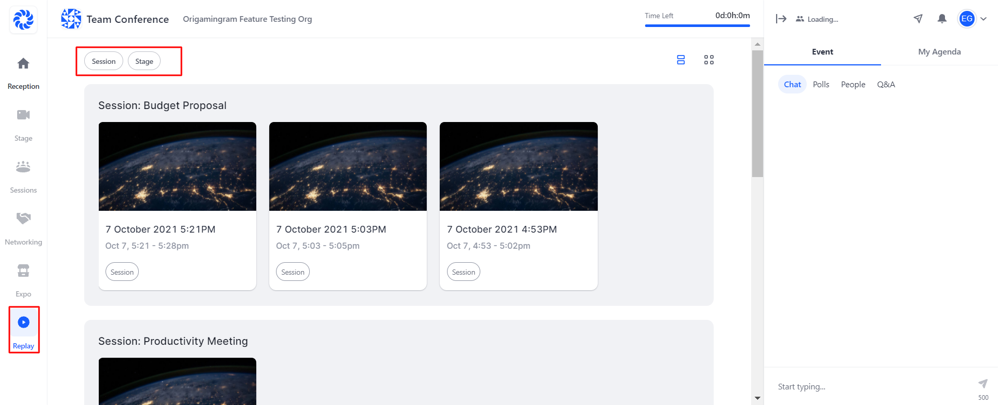Open Productivity Meeting replay thumbnail
Viewport: 998px width, 405px height.
point(177,381)
